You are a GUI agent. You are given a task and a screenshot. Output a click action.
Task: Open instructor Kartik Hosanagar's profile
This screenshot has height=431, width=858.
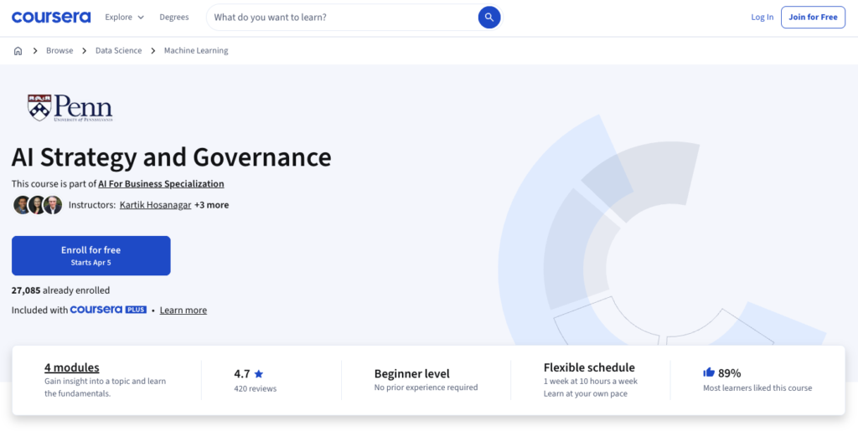coord(155,205)
